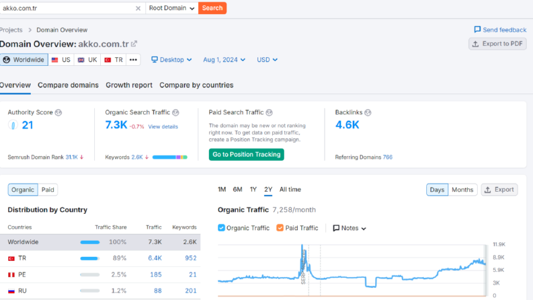
Task: Open Backlinks 4.6K value
Action: (347, 125)
